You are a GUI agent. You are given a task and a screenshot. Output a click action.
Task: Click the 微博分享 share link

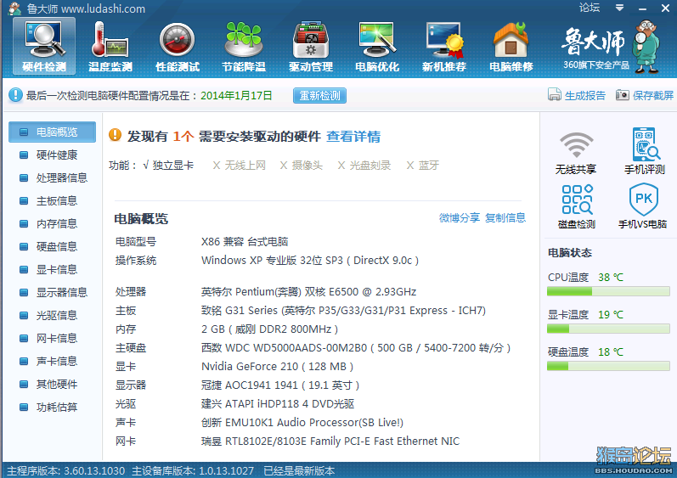[460, 218]
